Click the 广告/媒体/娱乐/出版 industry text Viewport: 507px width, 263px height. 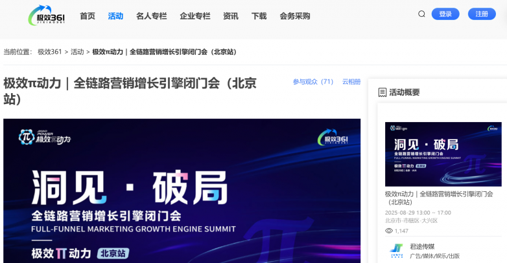click(x=434, y=256)
